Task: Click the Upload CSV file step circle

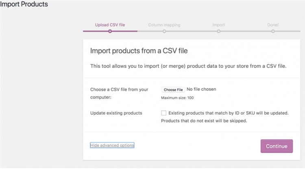Action: (x=110, y=31)
